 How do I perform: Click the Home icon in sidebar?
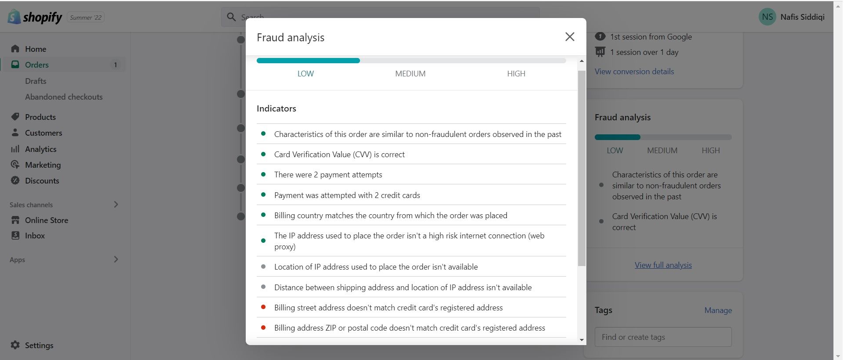pyautogui.click(x=15, y=49)
